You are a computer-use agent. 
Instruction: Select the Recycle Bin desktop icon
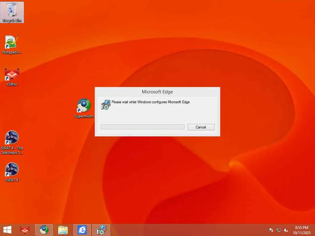pos(12,12)
